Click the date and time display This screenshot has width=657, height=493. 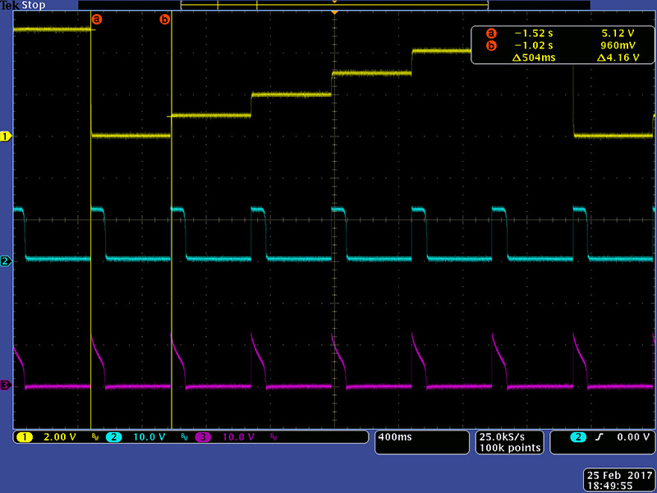click(619, 479)
